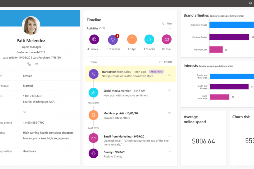Click the email icon under profile

37,64
